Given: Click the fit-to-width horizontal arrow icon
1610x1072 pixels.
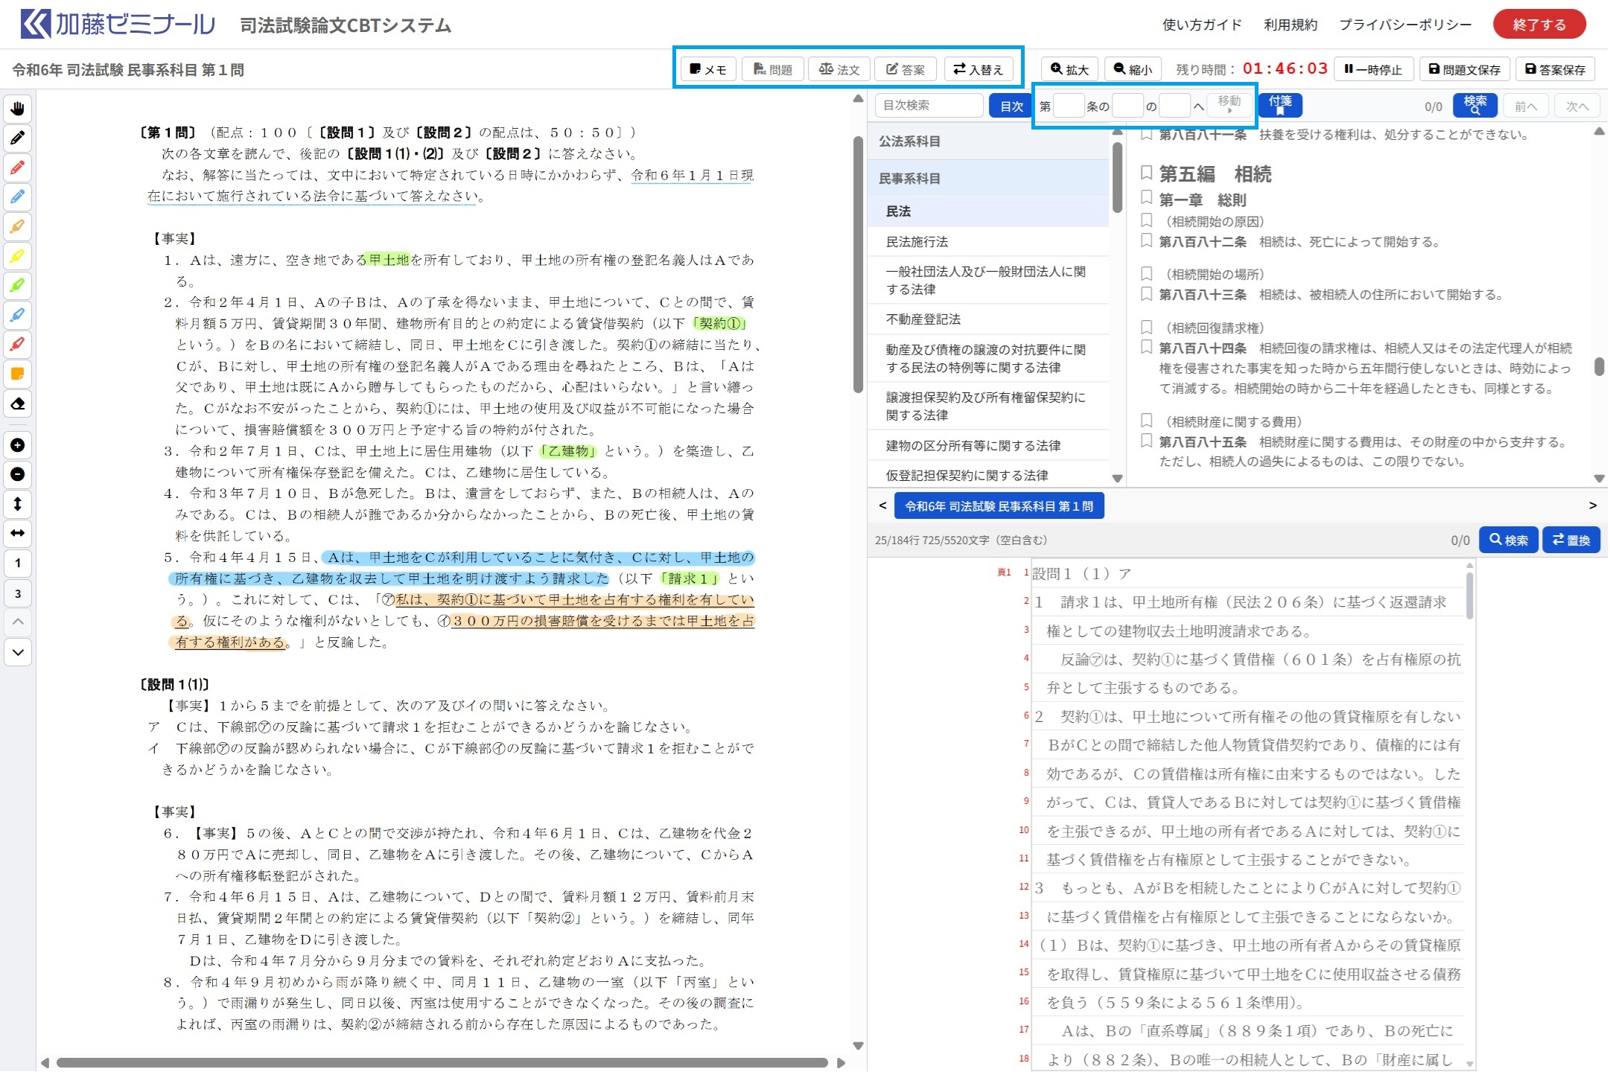Looking at the screenshot, I should pos(18,533).
